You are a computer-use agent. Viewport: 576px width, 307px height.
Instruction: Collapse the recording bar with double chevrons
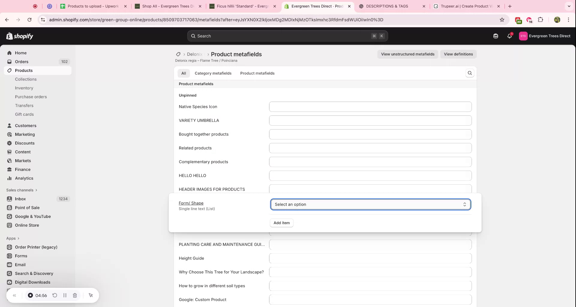(14, 295)
